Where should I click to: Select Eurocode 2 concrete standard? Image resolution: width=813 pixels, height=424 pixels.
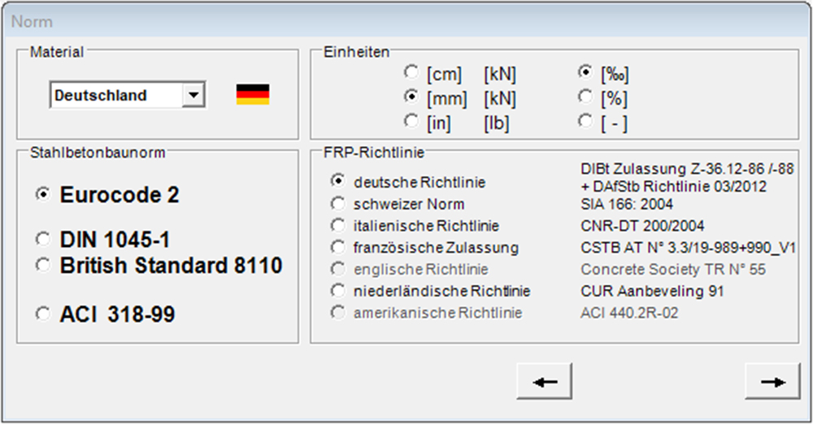[43, 195]
